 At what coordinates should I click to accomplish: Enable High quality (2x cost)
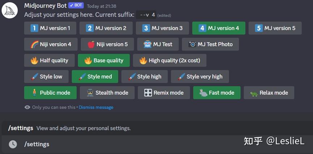pos(169,61)
